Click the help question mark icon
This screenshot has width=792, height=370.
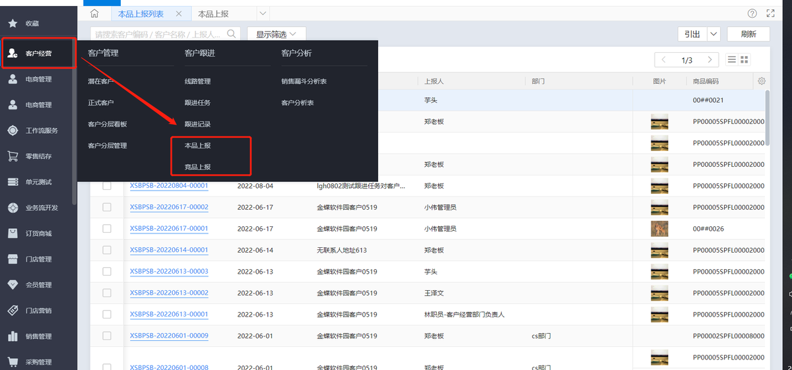click(752, 13)
